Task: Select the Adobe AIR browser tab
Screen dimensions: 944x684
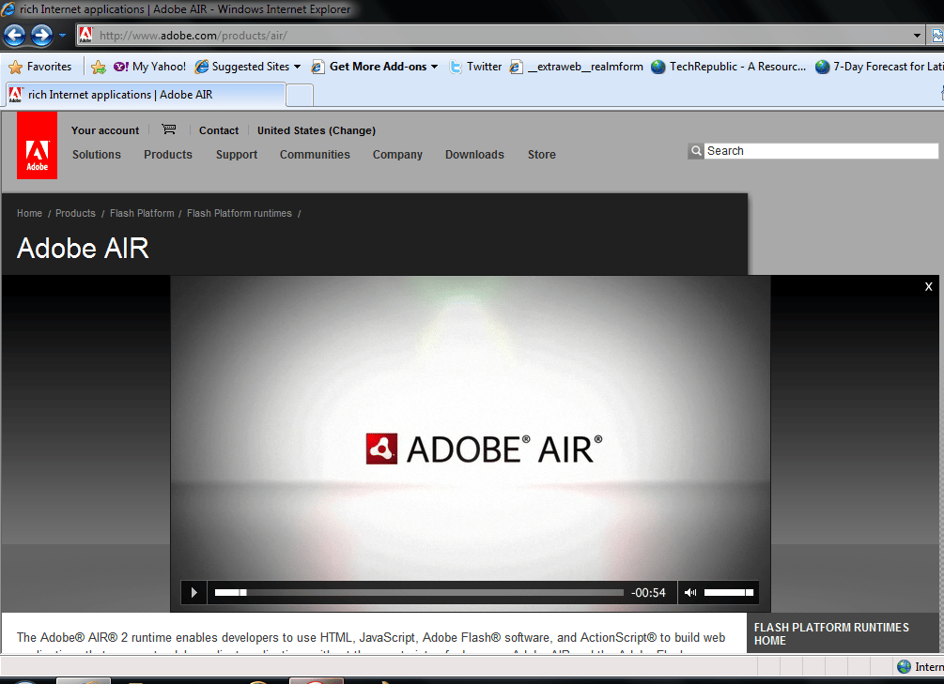Action: click(145, 95)
